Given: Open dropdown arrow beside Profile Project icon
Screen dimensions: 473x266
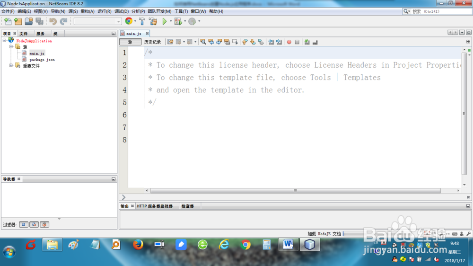Looking at the screenshot, I should click(x=199, y=21).
